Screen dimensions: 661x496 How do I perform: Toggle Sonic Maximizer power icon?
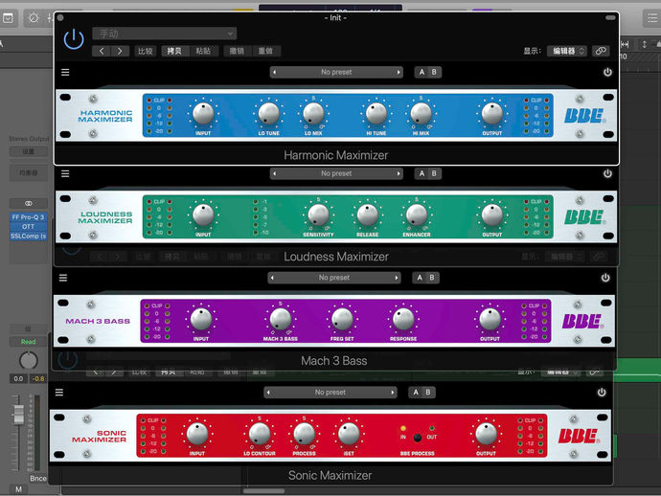tap(602, 393)
